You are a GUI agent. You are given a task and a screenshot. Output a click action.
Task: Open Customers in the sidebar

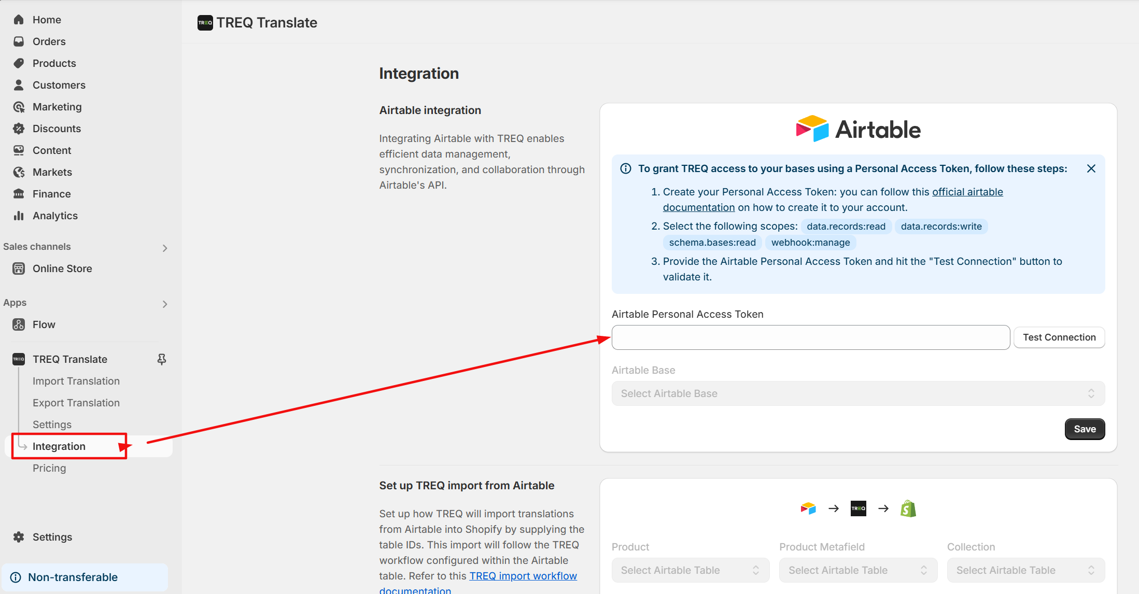pyautogui.click(x=59, y=85)
